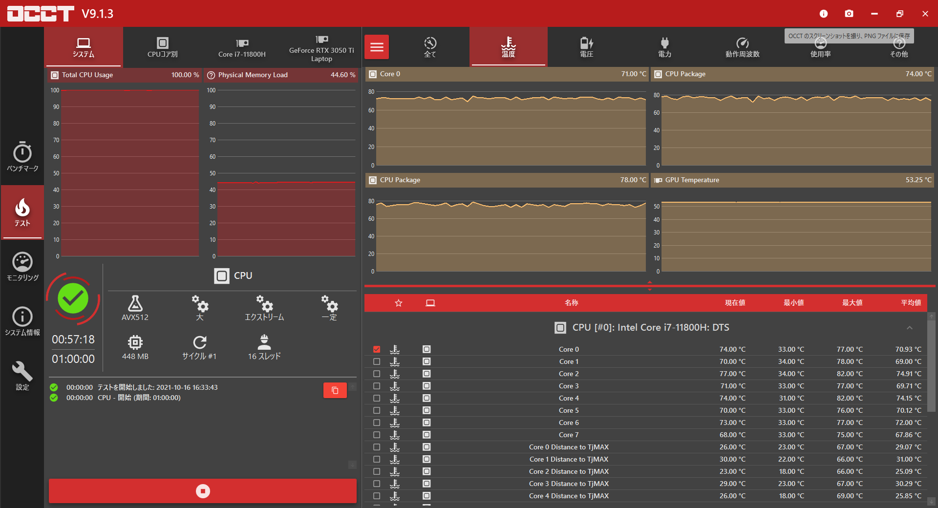Show the 全て sensors tab
Screen dimensions: 938x508
coord(430,47)
